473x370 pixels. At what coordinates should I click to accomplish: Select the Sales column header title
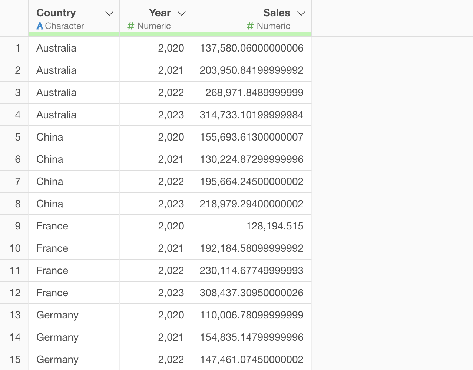click(x=277, y=13)
